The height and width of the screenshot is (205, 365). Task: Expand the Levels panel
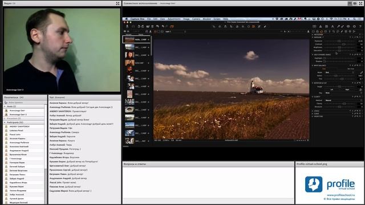click(313, 111)
